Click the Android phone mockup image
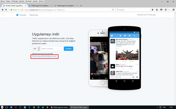 point(124,58)
